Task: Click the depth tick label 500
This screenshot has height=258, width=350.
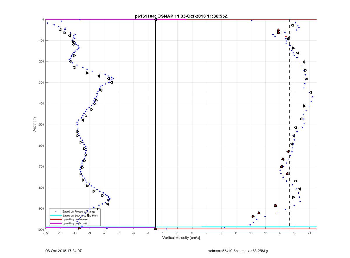Action: 41,124
